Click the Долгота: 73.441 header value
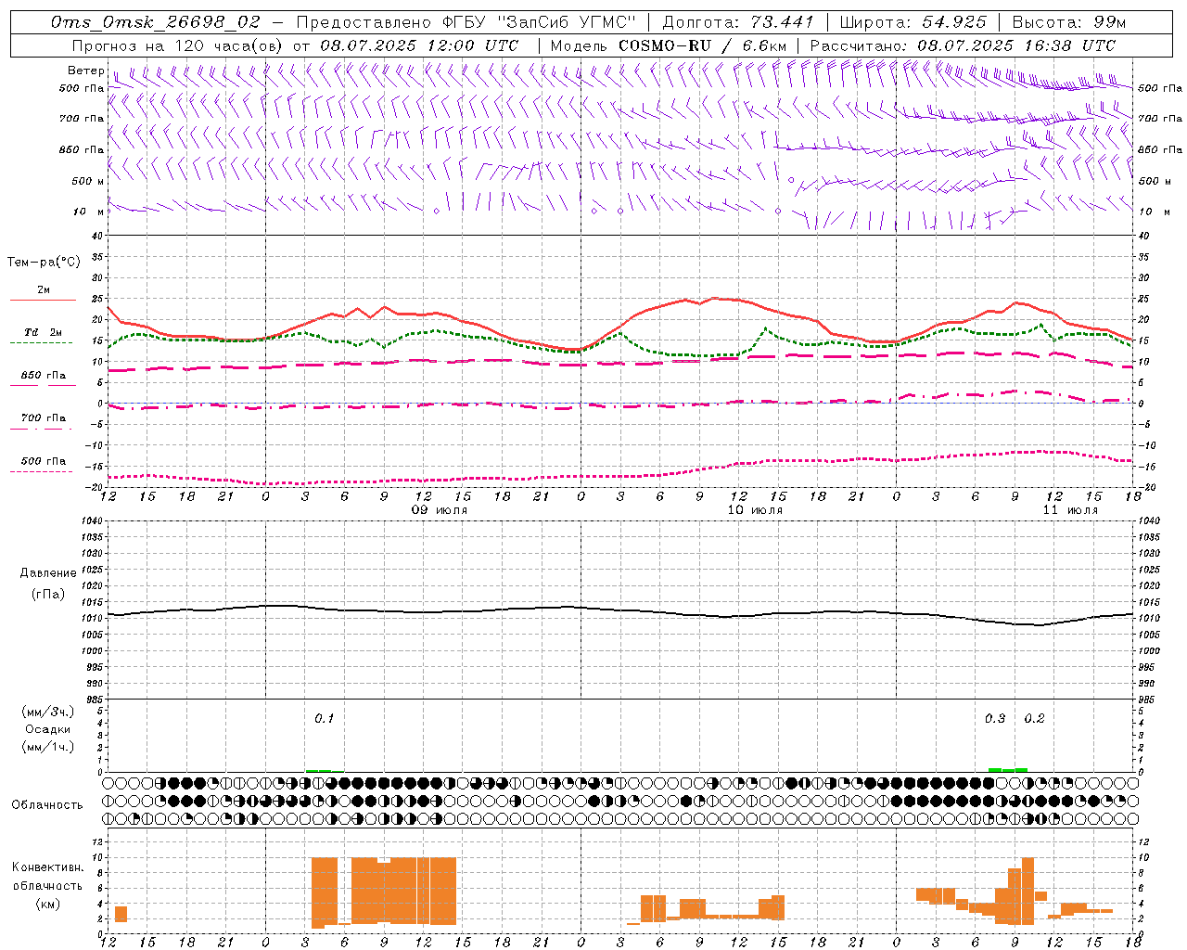Screen dimensions: 1187x950 [x=738, y=22]
